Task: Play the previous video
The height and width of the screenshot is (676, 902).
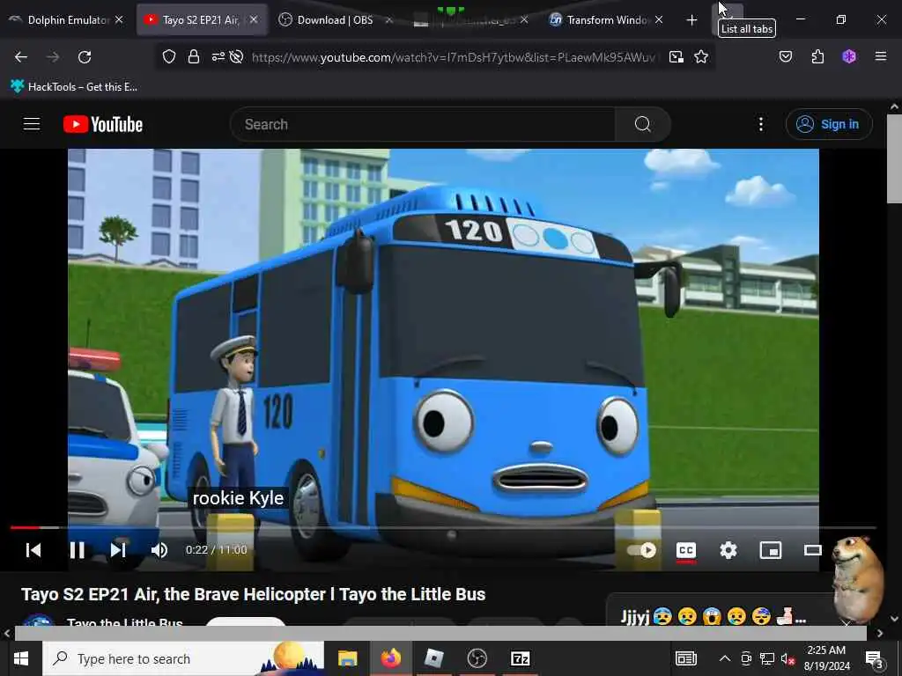Action: (x=33, y=550)
